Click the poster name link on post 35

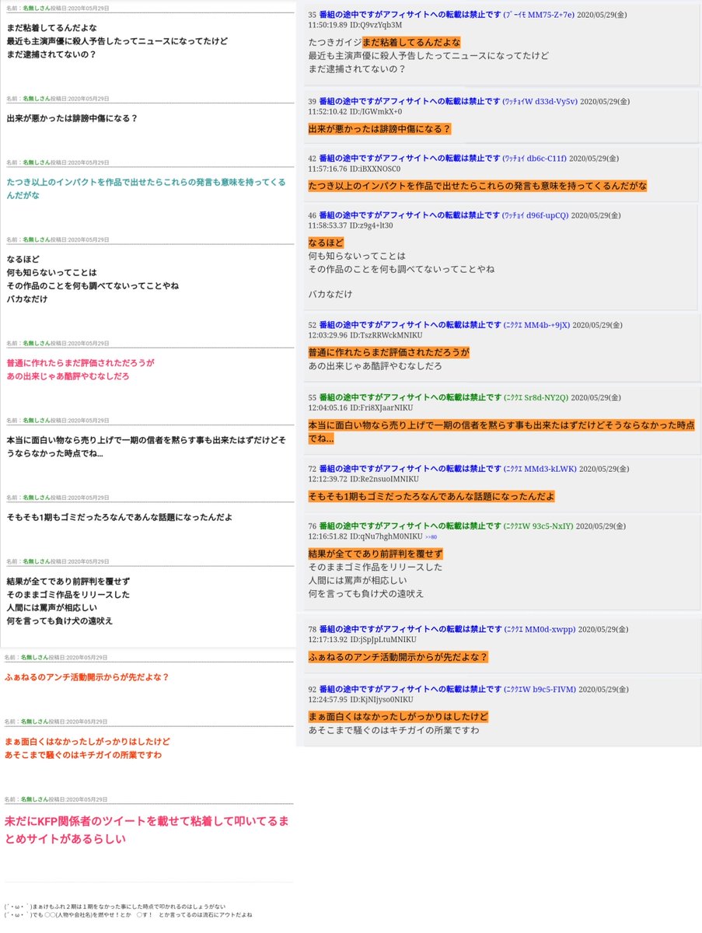point(410,15)
